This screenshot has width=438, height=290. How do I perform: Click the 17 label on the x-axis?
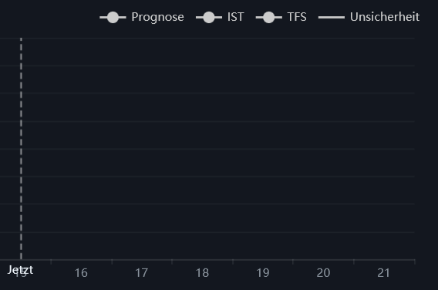(x=142, y=273)
